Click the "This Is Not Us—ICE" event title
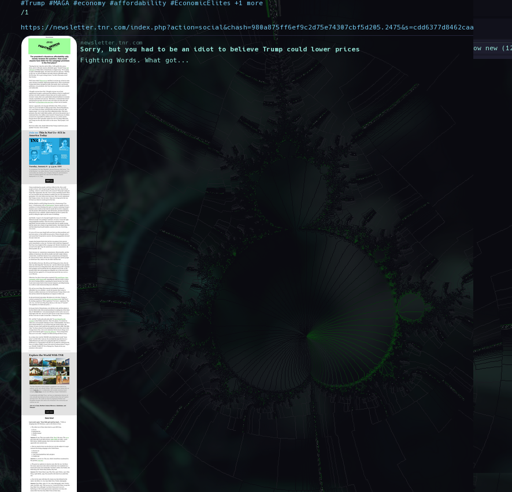This screenshot has width=512, height=492. [x=49, y=134]
